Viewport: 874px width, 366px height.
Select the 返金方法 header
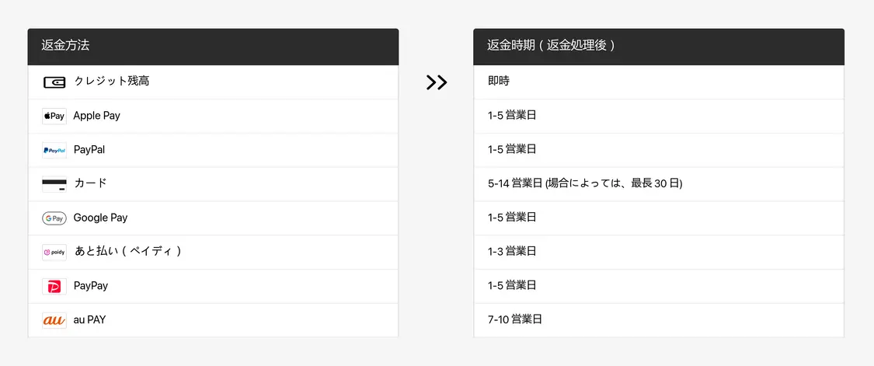[66, 46]
